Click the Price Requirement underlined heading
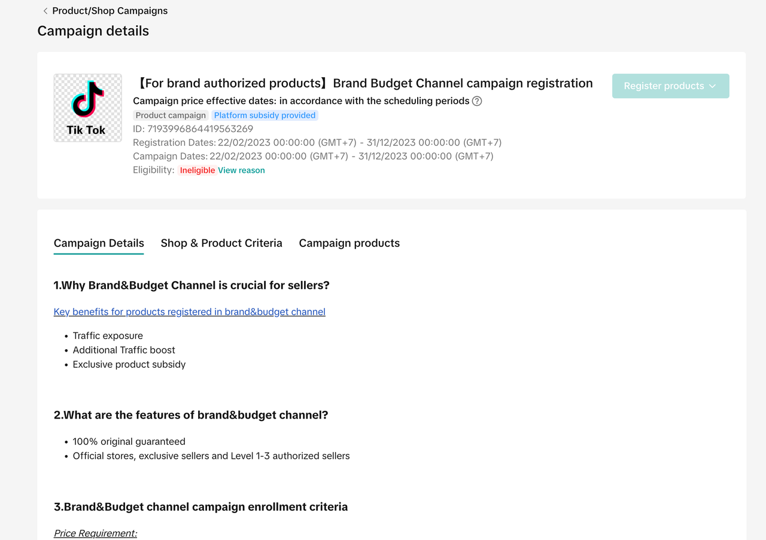The image size is (766, 540). [95, 533]
